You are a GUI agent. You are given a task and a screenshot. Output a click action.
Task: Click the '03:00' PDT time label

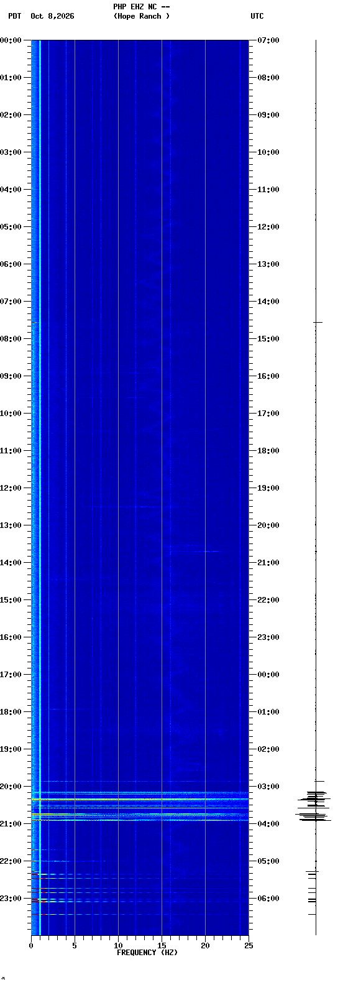[x=11, y=152]
